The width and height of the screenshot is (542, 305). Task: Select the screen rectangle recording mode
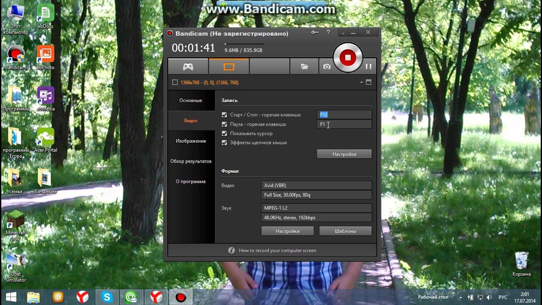(x=229, y=67)
